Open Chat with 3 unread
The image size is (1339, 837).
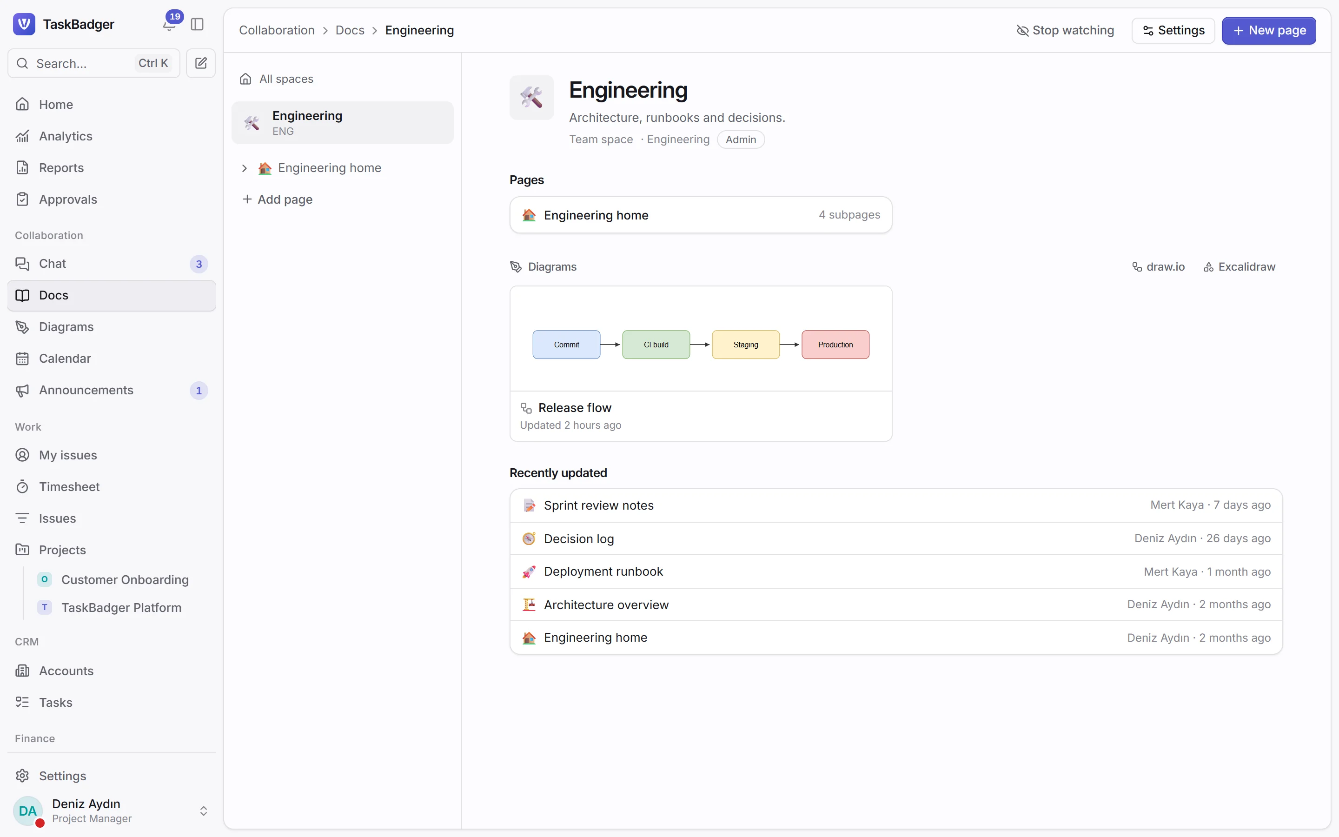pos(111,264)
